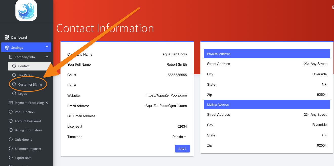Viewport: 334px width, 166px height.
Task: Click the SAVE button
Action: (182, 149)
